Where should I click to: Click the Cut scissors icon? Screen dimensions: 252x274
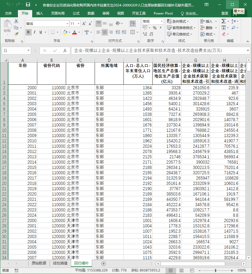pyautogui.click(x=16, y=21)
